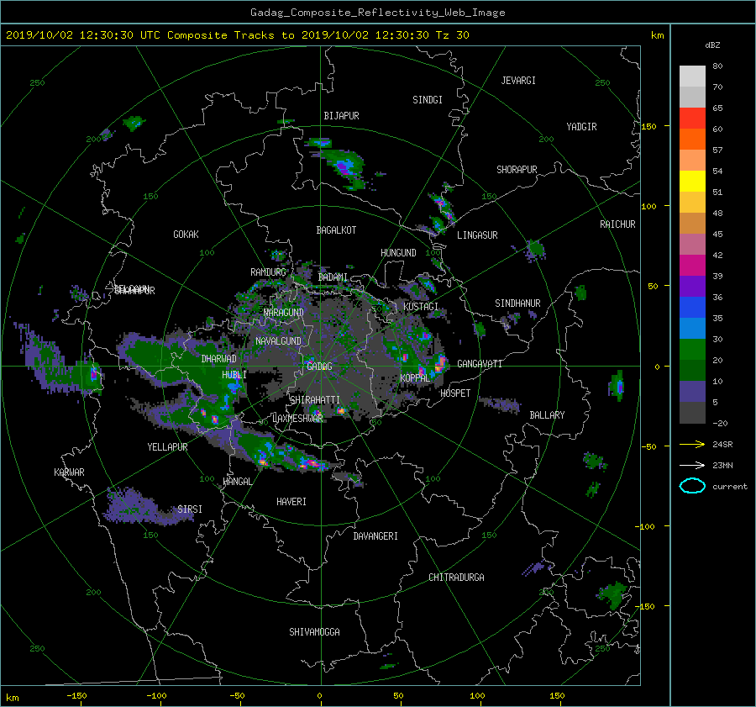The width and height of the screenshot is (756, 707).
Task: Click the SHIRAHATTI city label
Action: (315, 399)
